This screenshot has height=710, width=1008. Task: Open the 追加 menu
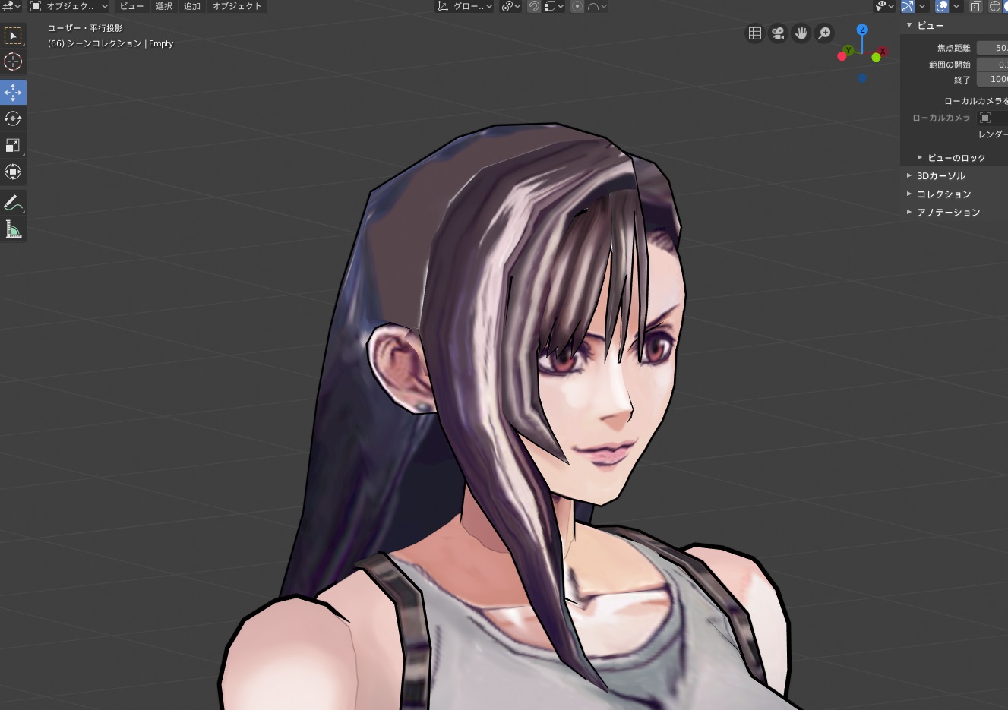click(192, 6)
